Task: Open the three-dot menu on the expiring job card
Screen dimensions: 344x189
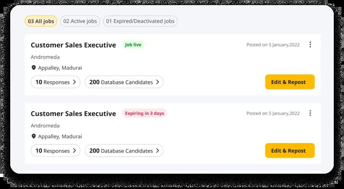Action: [x=310, y=113]
